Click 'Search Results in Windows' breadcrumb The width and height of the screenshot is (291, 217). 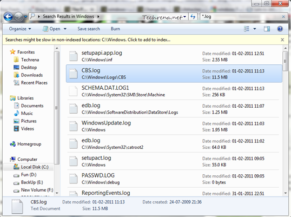click(x=69, y=16)
